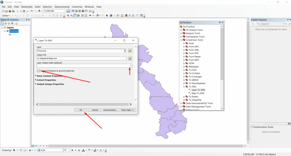The image size is (291, 156).
Task: Switch to List By Visibility icon
Action: click(9, 24)
